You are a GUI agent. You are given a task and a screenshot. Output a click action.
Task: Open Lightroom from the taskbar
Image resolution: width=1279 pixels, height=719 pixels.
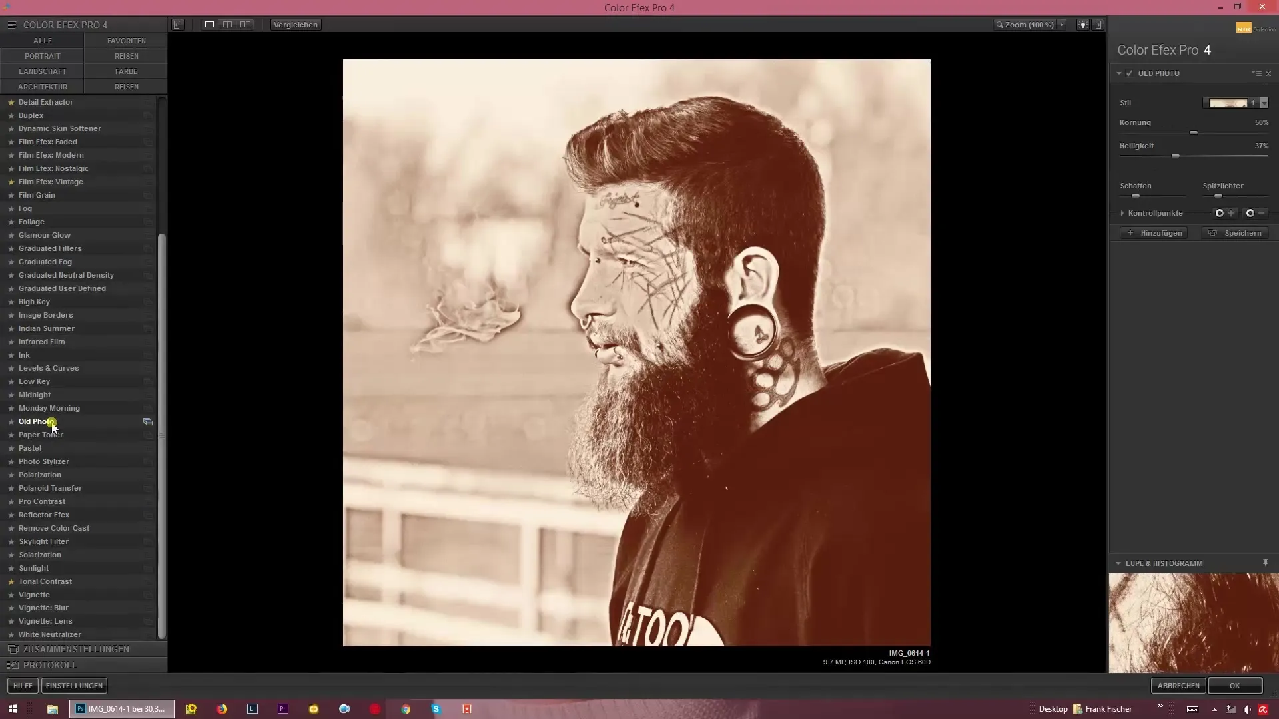[252, 709]
